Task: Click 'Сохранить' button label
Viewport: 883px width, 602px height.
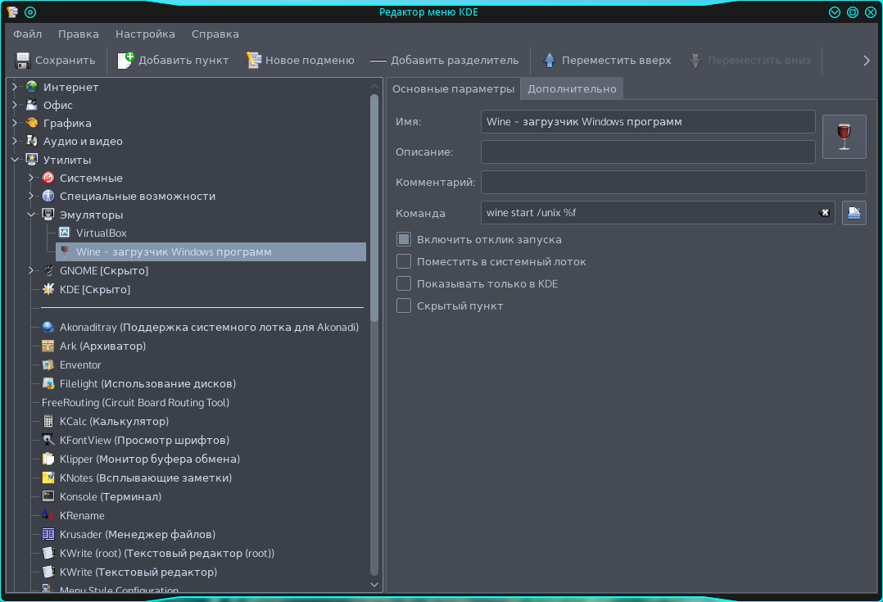Action: click(66, 61)
